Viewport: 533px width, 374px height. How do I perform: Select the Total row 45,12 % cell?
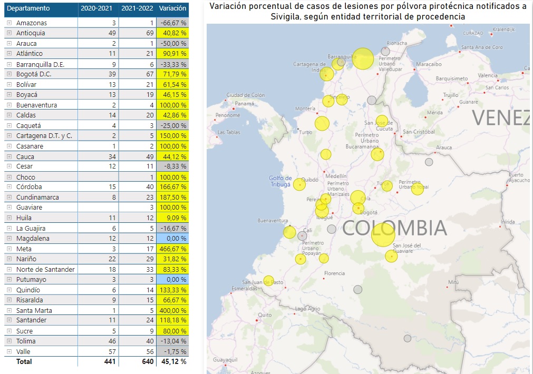tap(172, 361)
